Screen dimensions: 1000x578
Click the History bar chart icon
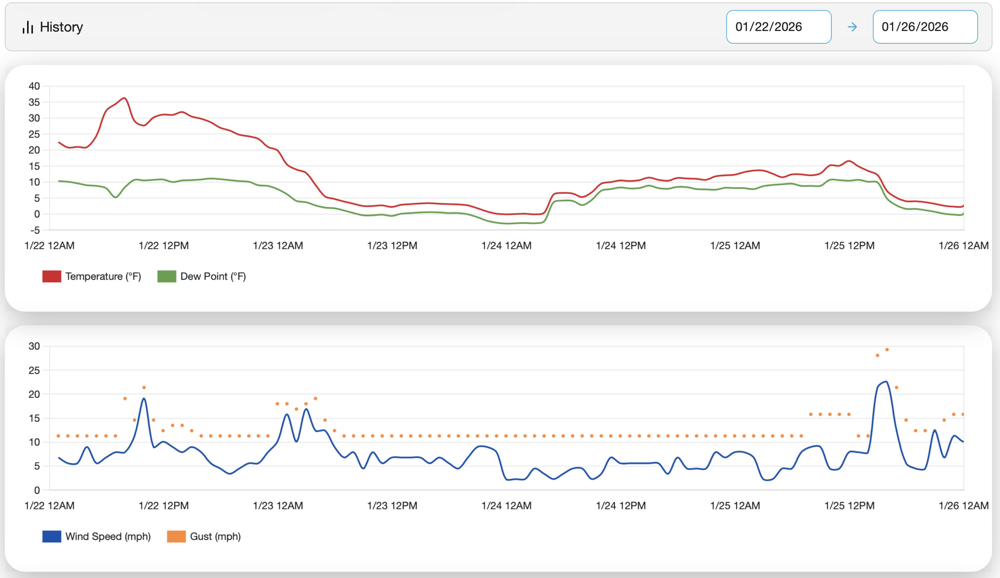click(28, 27)
